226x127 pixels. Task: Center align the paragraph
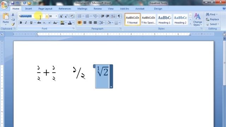pyautogui.click(x=85, y=23)
